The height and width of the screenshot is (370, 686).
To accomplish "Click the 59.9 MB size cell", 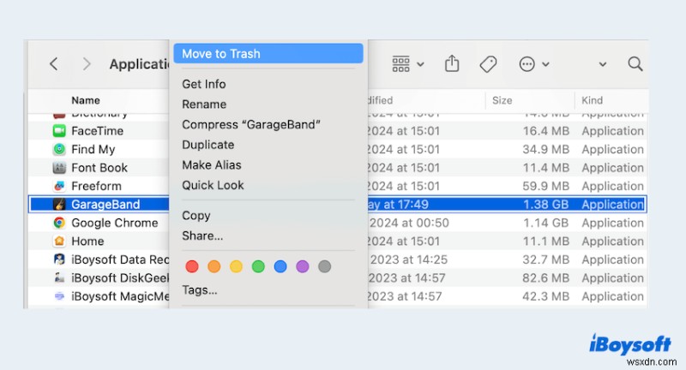I will click(546, 186).
